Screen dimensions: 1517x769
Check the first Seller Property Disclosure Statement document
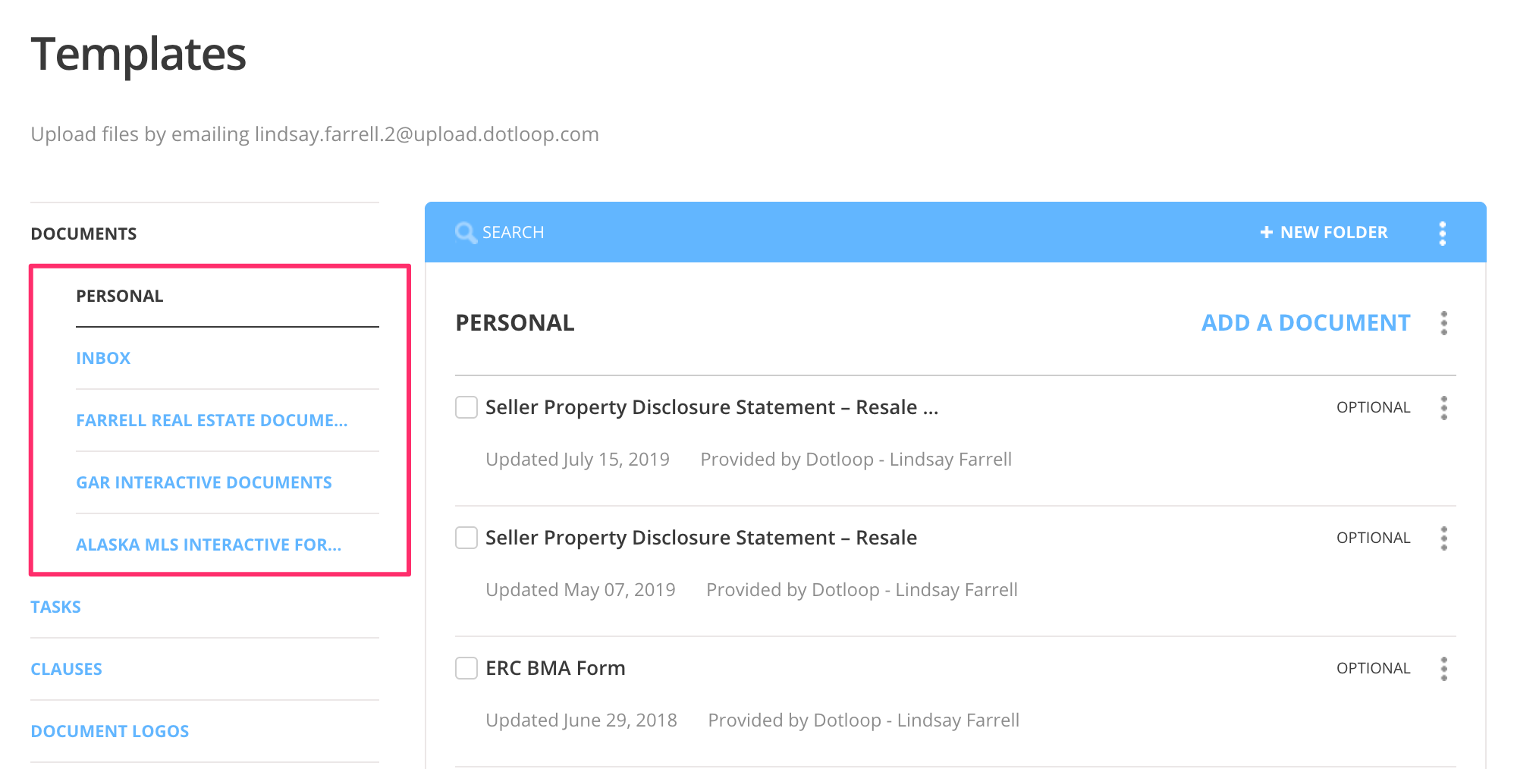[x=466, y=407]
